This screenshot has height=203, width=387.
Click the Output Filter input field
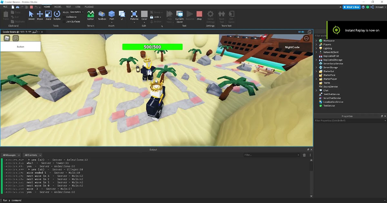point(272,155)
